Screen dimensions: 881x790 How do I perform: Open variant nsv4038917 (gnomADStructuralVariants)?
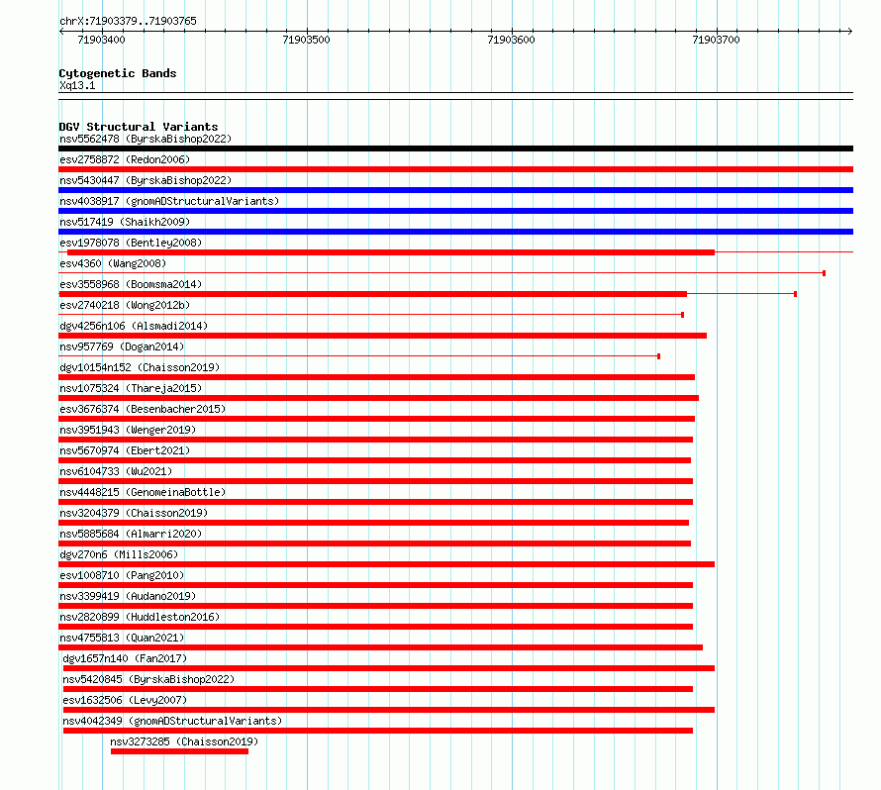point(169,201)
